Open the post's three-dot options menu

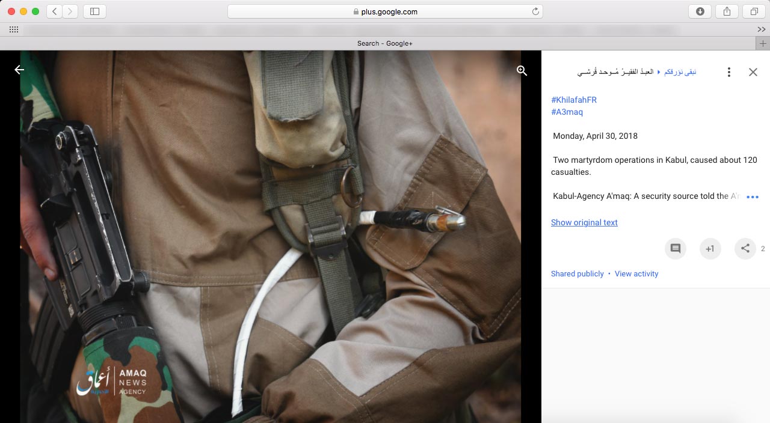tap(728, 72)
